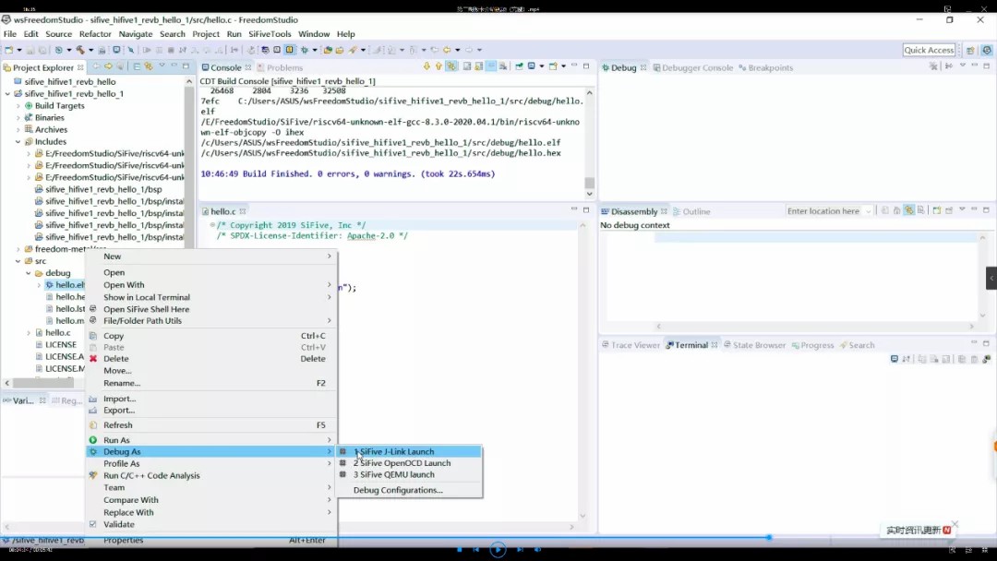Switch to the Breakpoints tab

765,67
